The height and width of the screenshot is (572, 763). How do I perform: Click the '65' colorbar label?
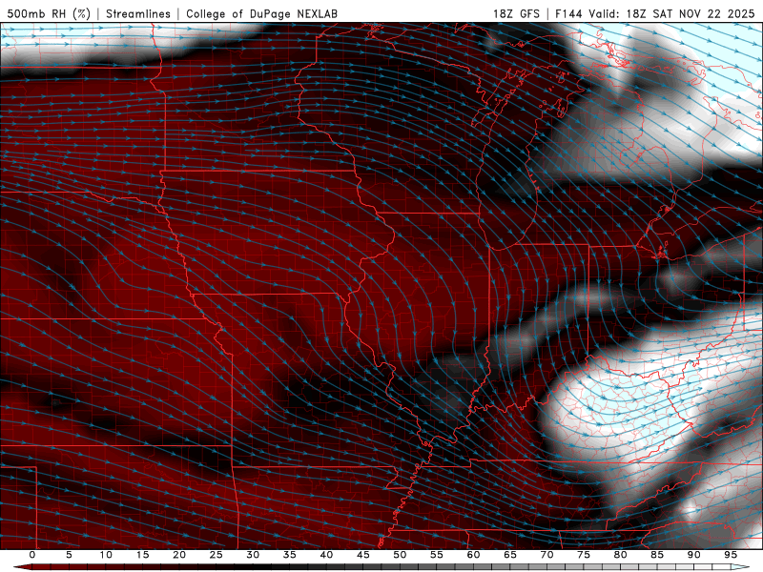click(x=510, y=555)
